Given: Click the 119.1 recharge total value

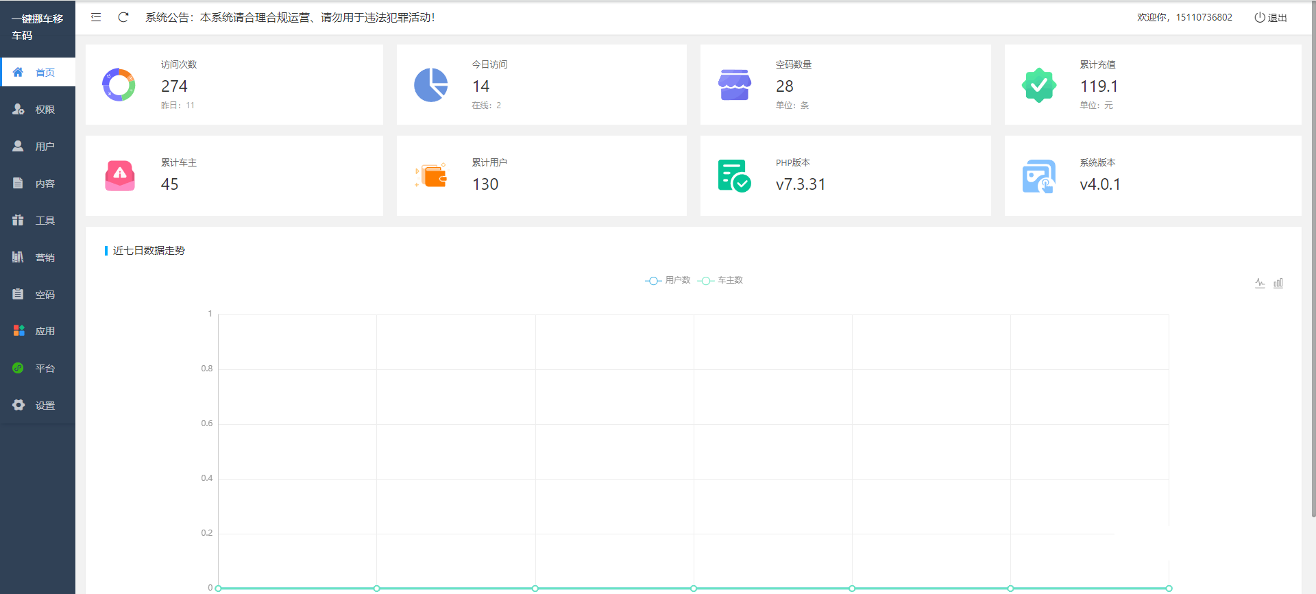Looking at the screenshot, I should point(1099,86).
